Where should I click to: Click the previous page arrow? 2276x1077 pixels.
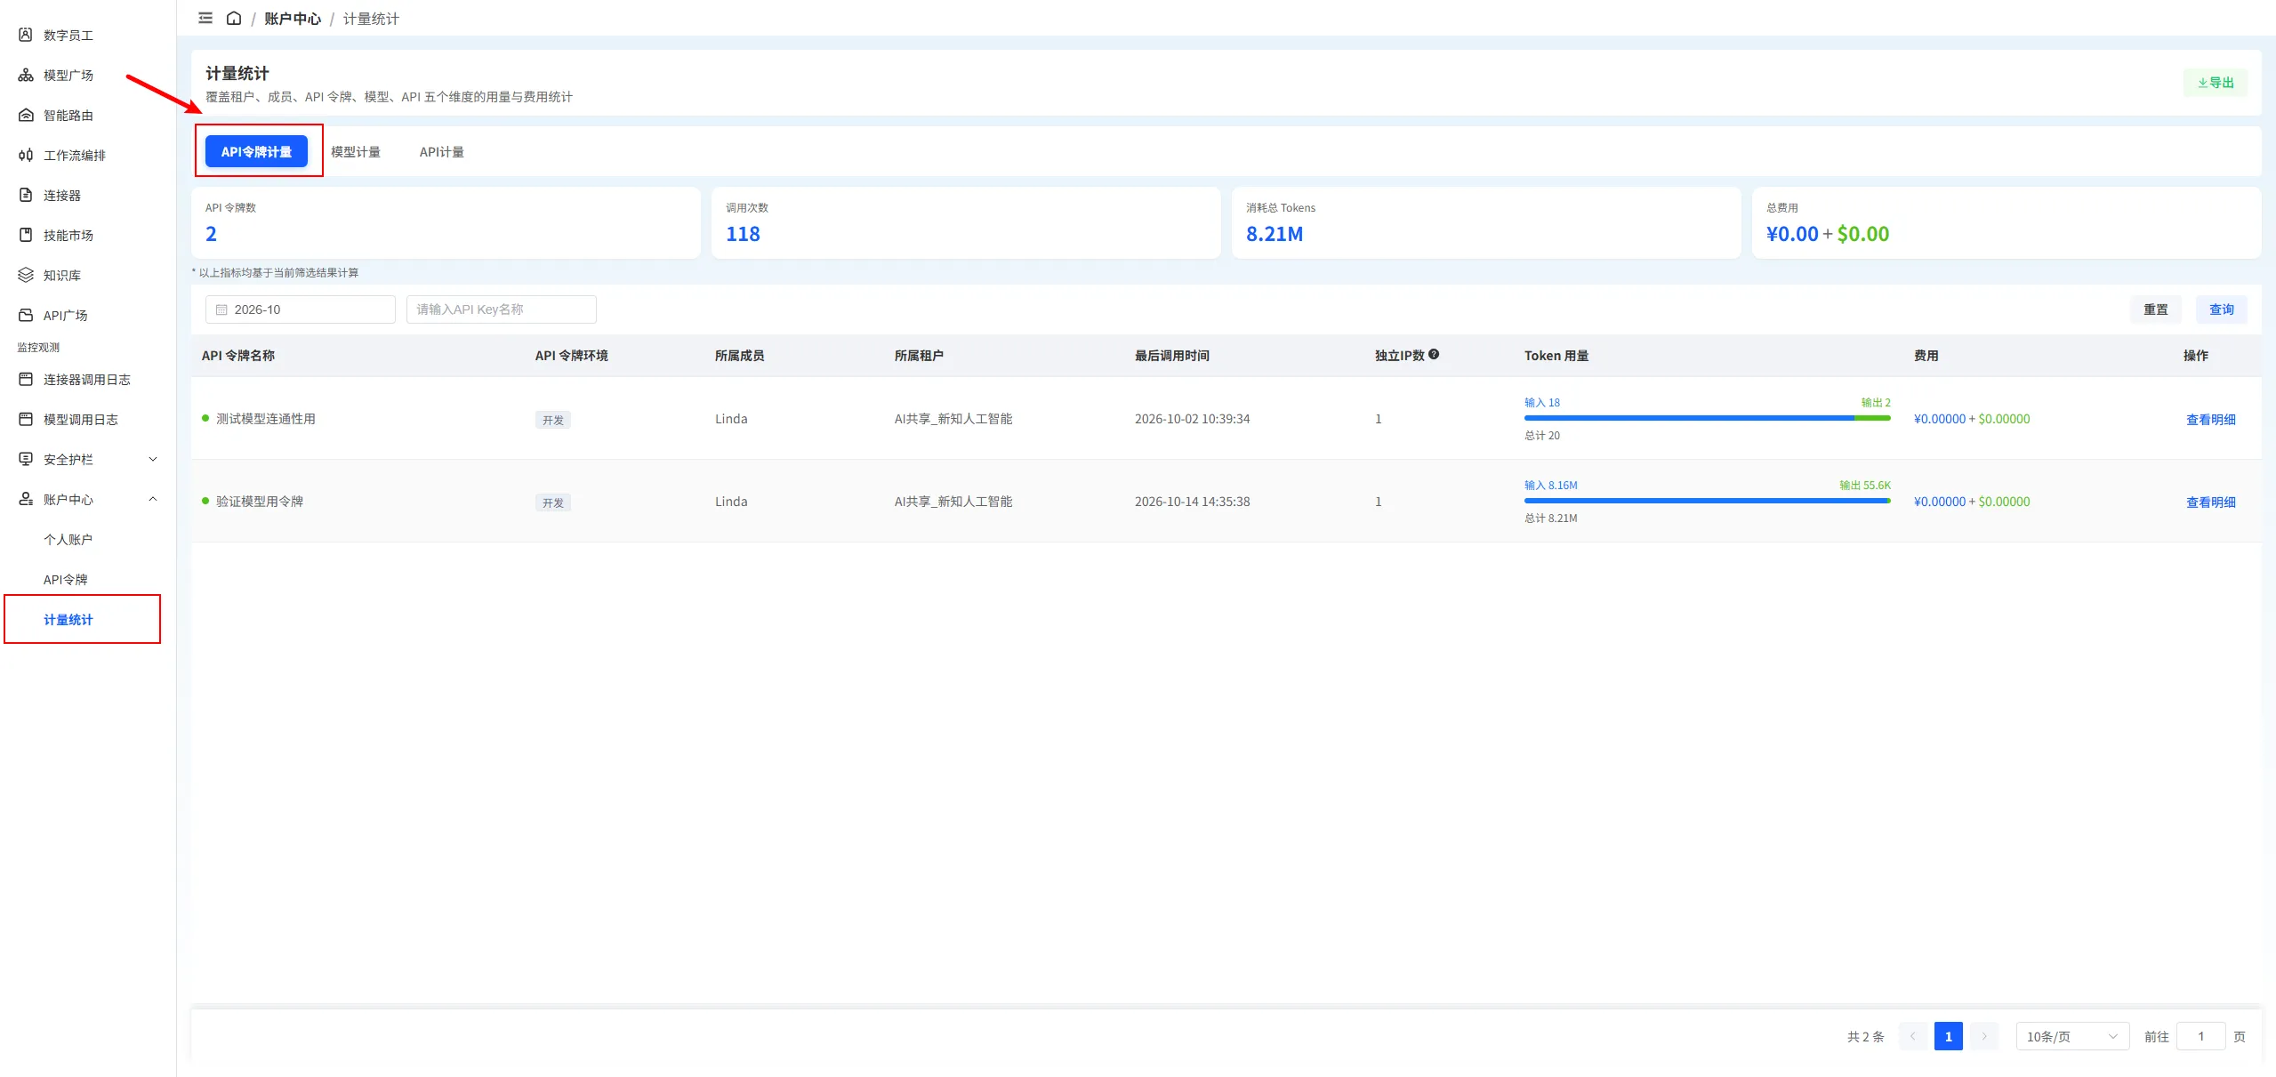tap(1912, 1036)
